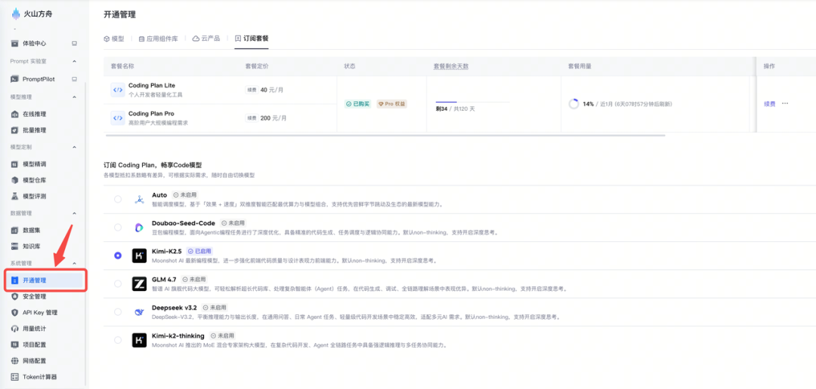The image size is (816, 389).
Task: Collapse the 数据管理 section
Action: tap(74, 213)
